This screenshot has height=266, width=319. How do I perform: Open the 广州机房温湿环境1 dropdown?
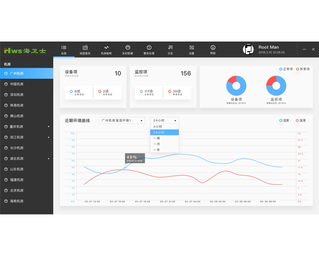(122, 120)
